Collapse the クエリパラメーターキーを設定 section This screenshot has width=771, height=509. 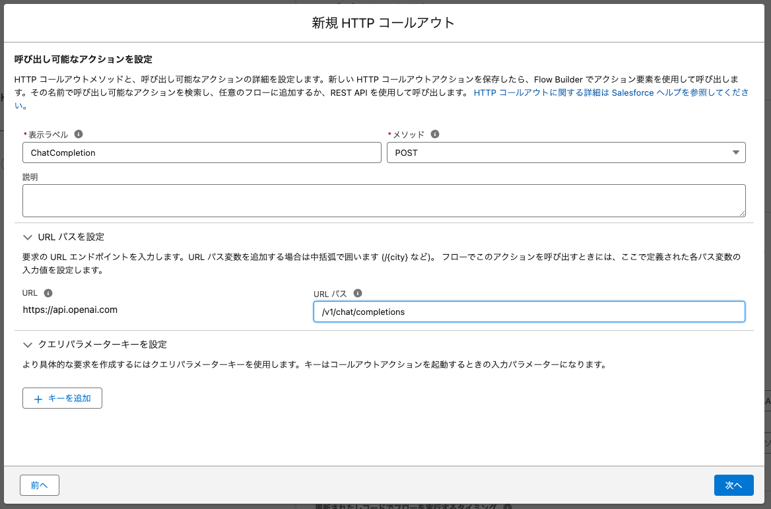28,344
